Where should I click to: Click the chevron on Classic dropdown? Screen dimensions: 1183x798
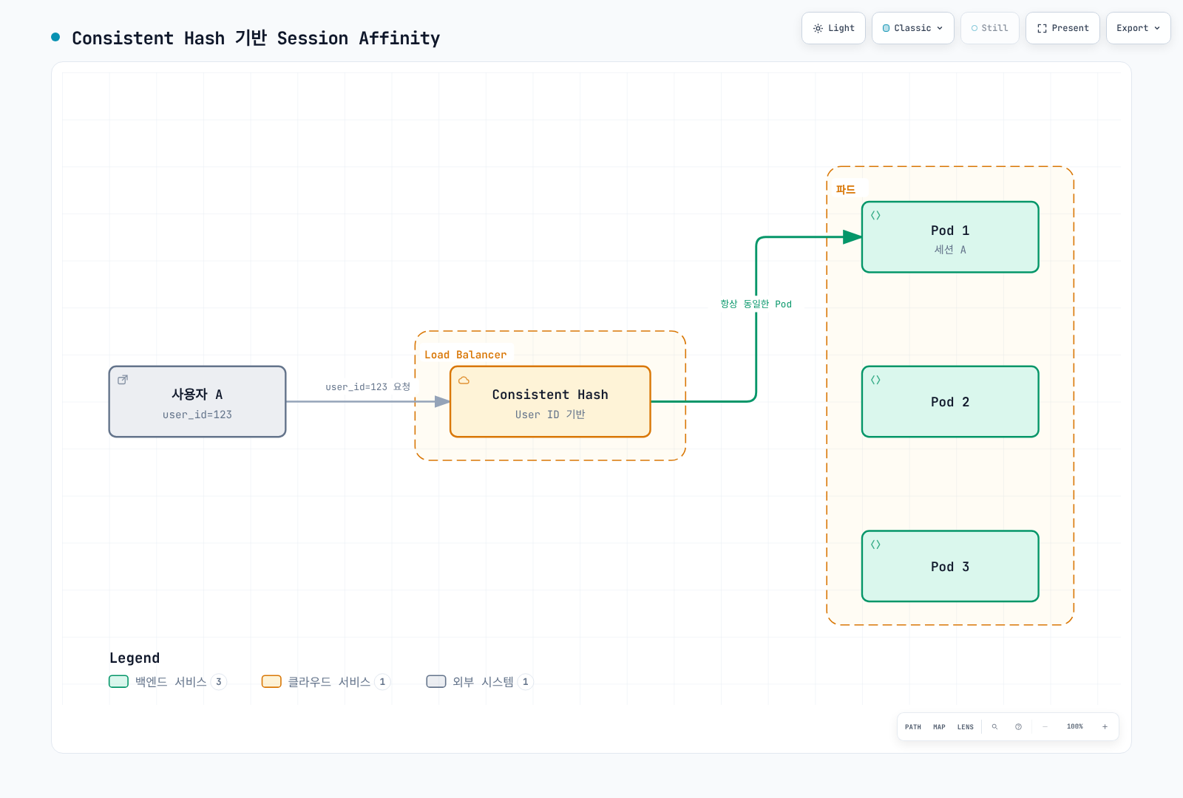[940, 28]
